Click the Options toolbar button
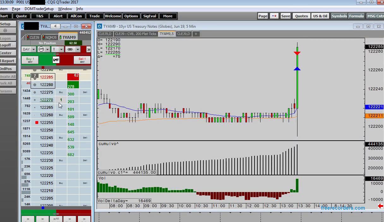The image size is (384, 222). tap(131, 16)
